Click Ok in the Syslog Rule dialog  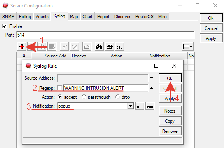click(x=170, y=78)
